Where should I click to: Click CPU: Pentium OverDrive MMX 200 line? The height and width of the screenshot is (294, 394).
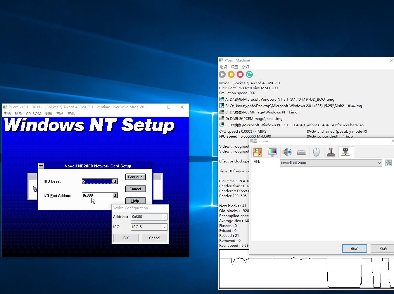tap(248, 88)
